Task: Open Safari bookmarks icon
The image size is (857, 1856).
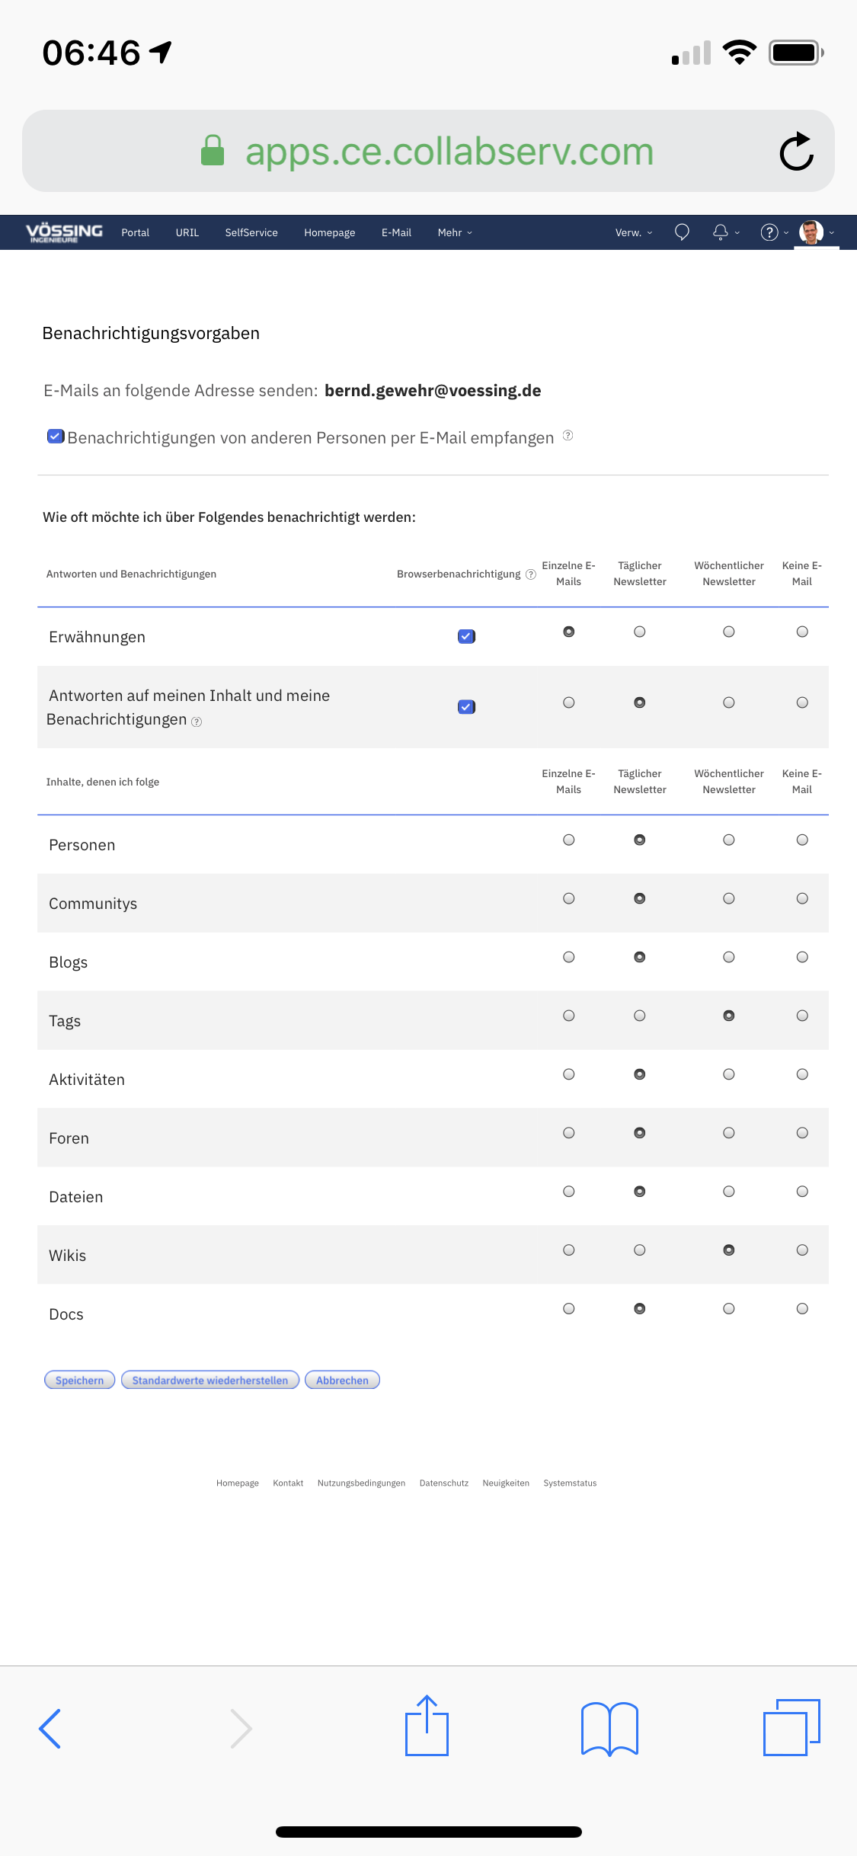Action: [x=609, y=1728]
